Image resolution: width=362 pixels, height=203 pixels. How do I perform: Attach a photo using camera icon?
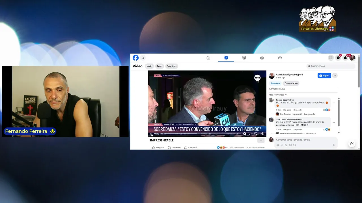(286, 145)
